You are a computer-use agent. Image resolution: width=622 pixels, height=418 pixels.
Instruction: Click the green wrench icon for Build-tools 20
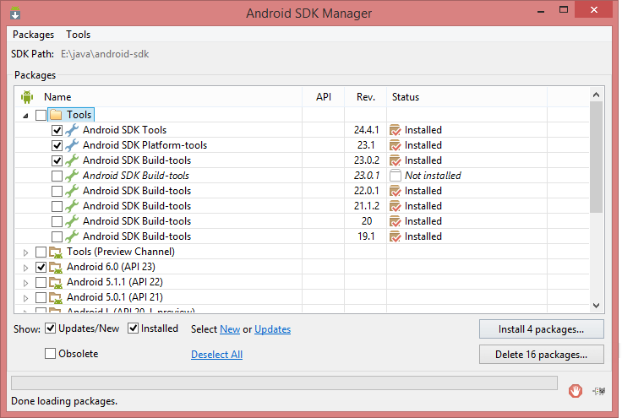72,221
